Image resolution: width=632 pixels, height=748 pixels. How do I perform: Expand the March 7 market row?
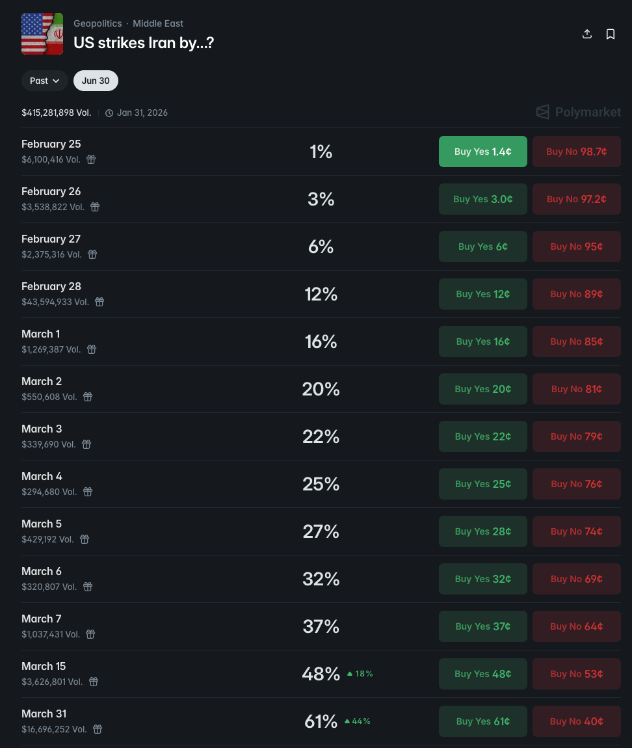[x=195, y=626]
